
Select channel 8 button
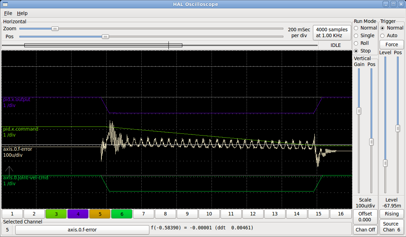click(165, 214)
